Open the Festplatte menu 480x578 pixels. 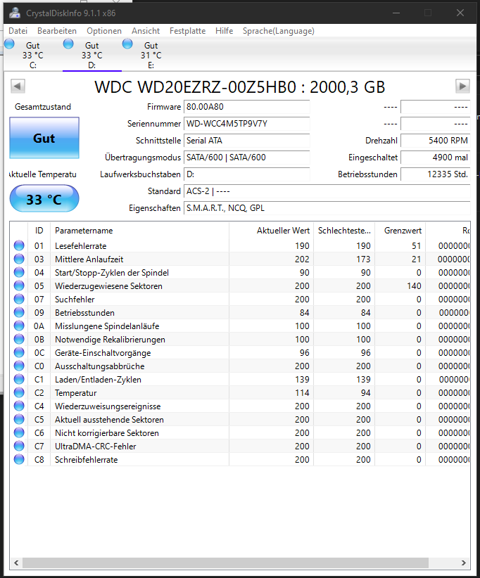pyautogui.click(x=187, y=31)
